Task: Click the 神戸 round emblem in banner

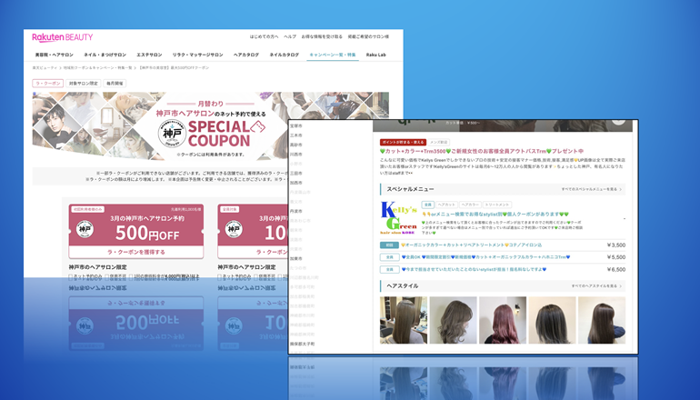Action: pyautogui.click(x=172, y=133)
